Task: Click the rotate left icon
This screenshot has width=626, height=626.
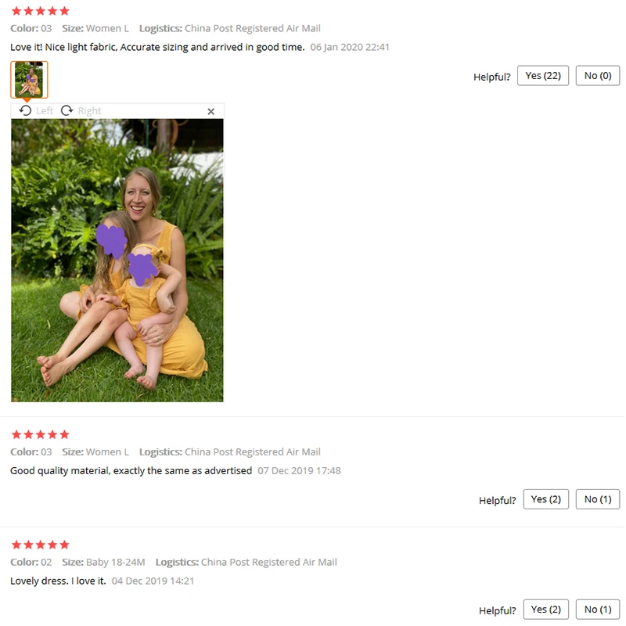Action: [x=25, y=110]
